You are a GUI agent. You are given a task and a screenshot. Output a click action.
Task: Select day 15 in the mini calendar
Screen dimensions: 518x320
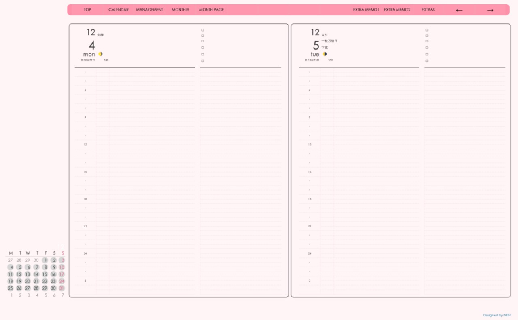tap(45, 274)
